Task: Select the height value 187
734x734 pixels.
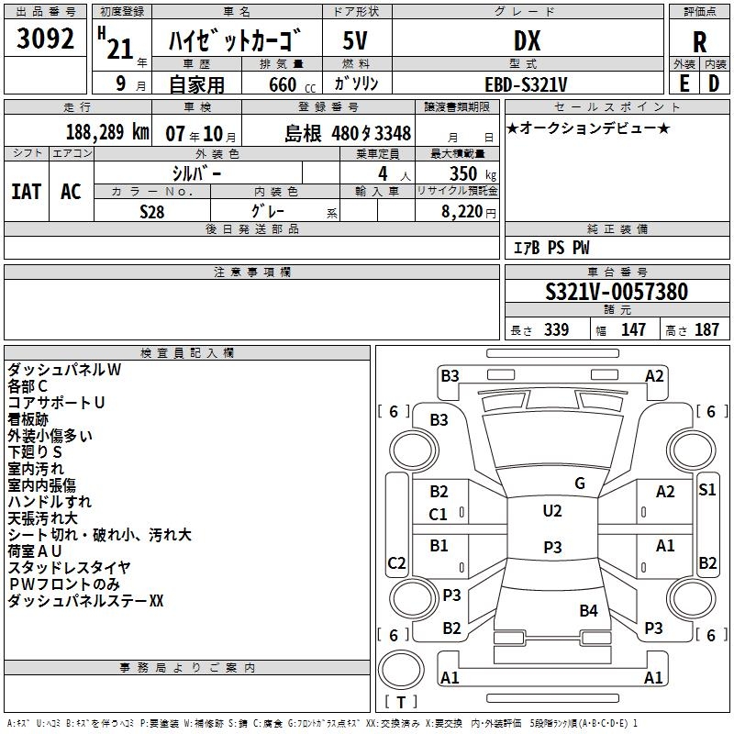Action: coord(706,329)
